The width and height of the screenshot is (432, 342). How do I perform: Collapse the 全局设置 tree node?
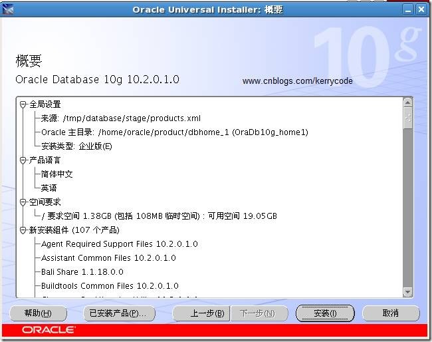[23, 104]
